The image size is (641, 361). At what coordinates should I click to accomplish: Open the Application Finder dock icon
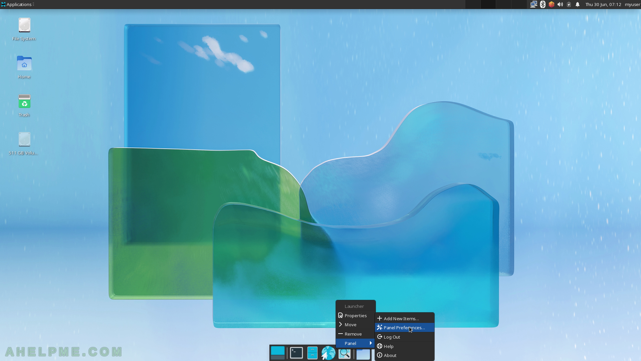[345, 353]
